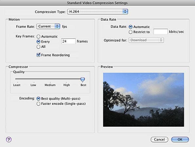Click the purple help question mark icon
The height and width of the screenshot is (147, 195).
click(x=9, y=139)
